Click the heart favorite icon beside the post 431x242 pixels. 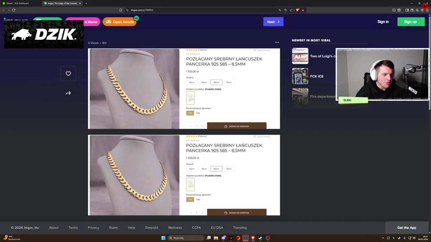point(68,74)
